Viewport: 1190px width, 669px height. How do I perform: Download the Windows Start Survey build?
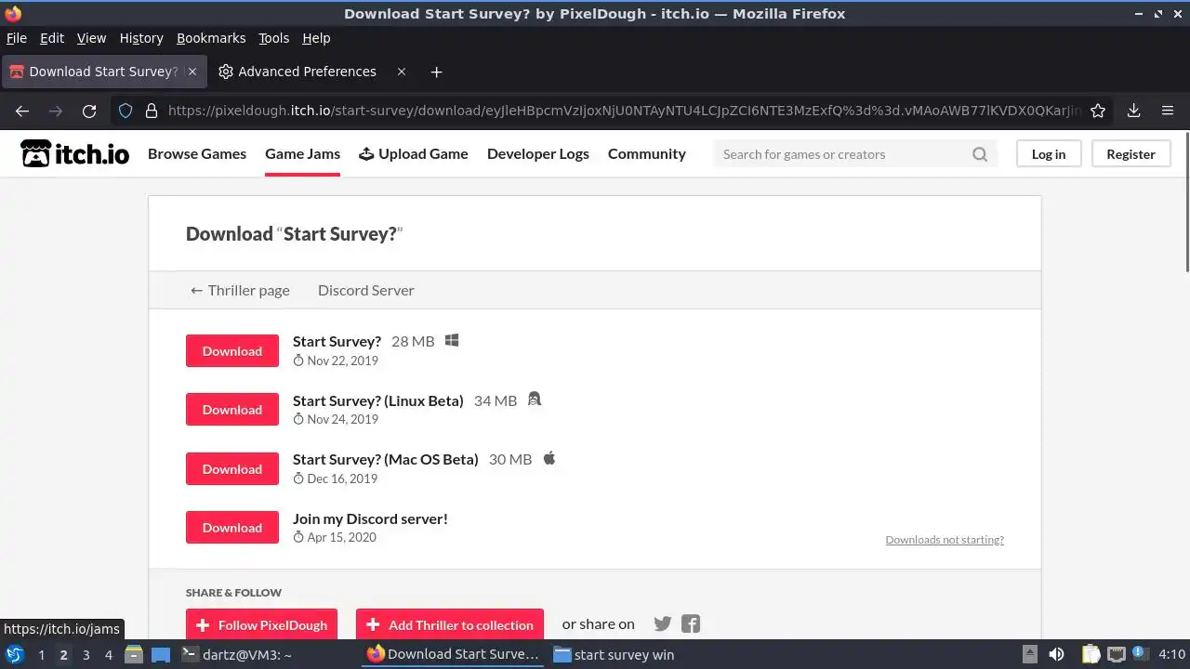pyautogui.click(x=232, y=351)
